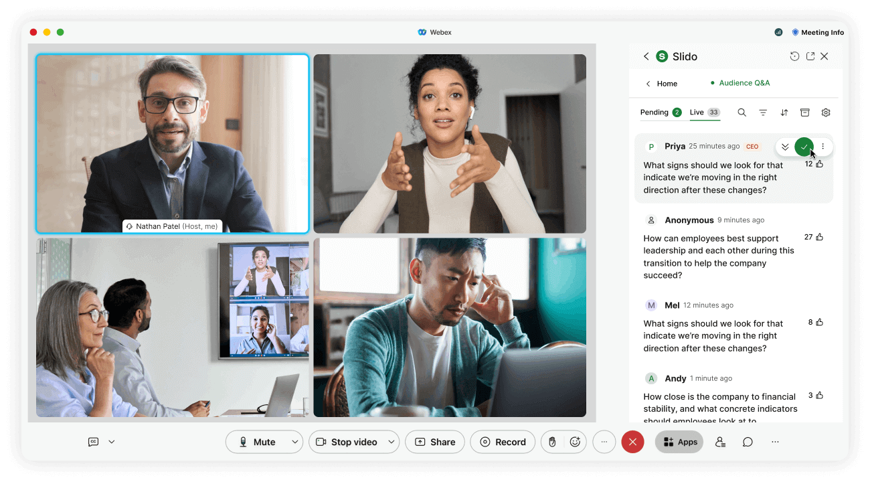Screen dimensions: 870x482
Task: Collapse Priya's question with the chevron
Action: tap(785, 147)
